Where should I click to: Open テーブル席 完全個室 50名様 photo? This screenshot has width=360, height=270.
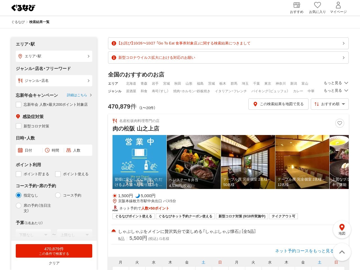[248, 162]
